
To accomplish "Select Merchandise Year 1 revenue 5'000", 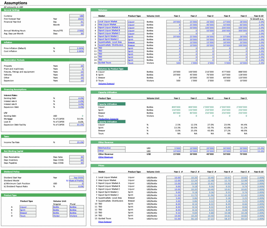I will [173, 148].
